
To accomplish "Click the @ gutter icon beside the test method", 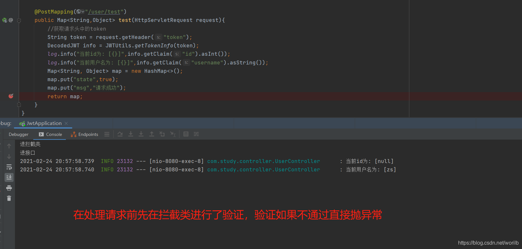I will pyautogui.click(x=11, y=20).
